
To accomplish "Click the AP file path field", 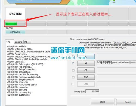I will 116,63.
